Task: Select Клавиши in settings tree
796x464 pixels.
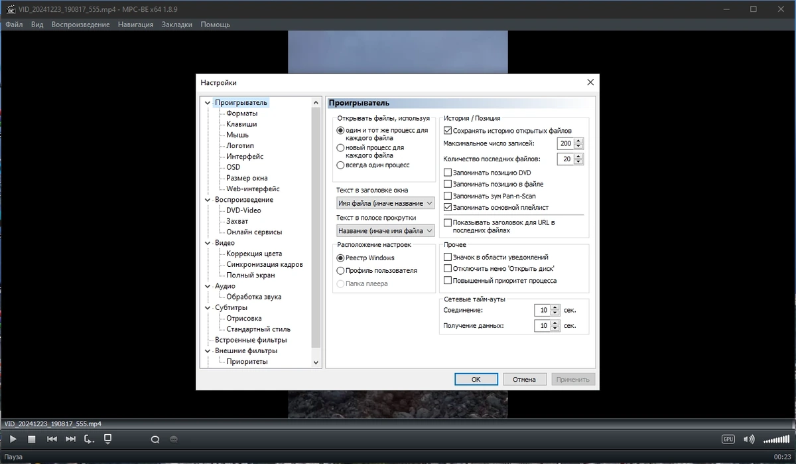Action: coord(241,124)
